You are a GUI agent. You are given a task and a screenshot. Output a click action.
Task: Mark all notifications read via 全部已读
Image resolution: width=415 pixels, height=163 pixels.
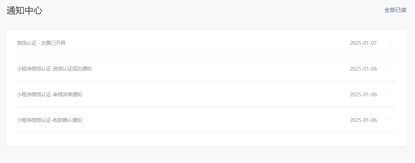[395, 10]
